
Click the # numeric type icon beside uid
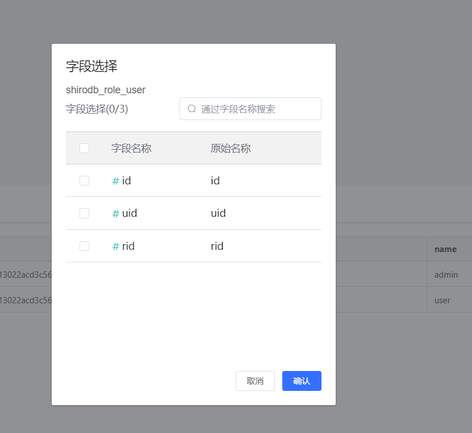coord(114,213)
